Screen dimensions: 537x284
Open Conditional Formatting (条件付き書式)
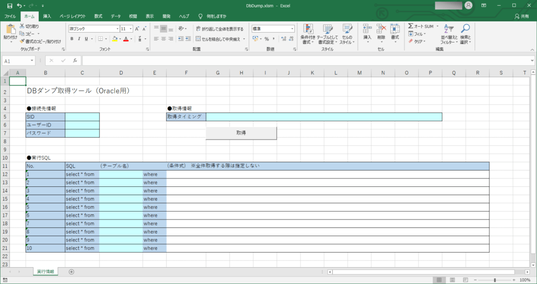(307, 34)
